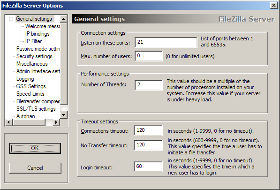Open Miscellaneous options page

32,64
